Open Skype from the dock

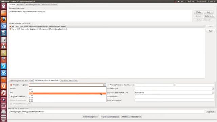click(x=4, y=66)
